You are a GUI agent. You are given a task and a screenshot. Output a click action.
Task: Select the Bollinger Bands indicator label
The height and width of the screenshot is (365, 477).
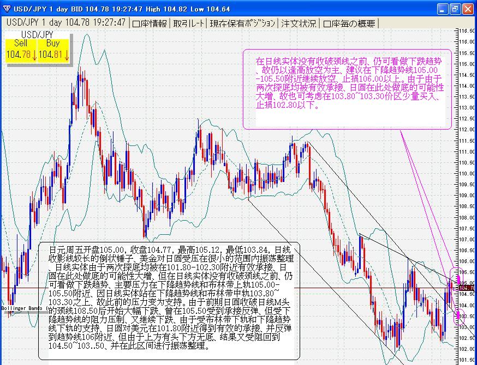[25, 308]
